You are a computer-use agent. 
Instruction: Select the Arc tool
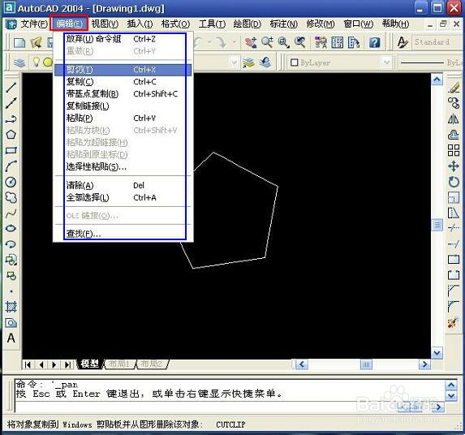[11, 166]
